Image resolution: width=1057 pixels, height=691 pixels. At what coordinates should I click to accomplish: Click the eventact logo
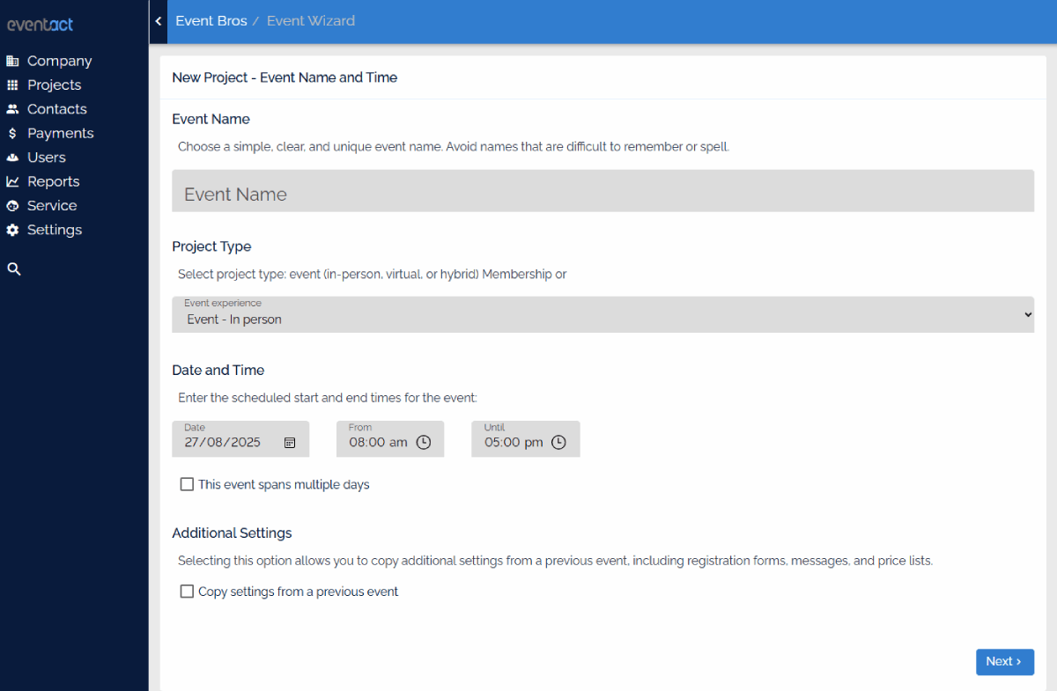click(x=41, y=25)
